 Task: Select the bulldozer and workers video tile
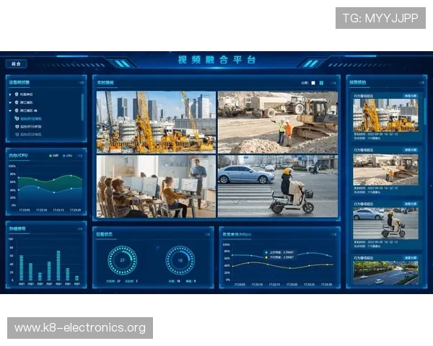(278, 123)
